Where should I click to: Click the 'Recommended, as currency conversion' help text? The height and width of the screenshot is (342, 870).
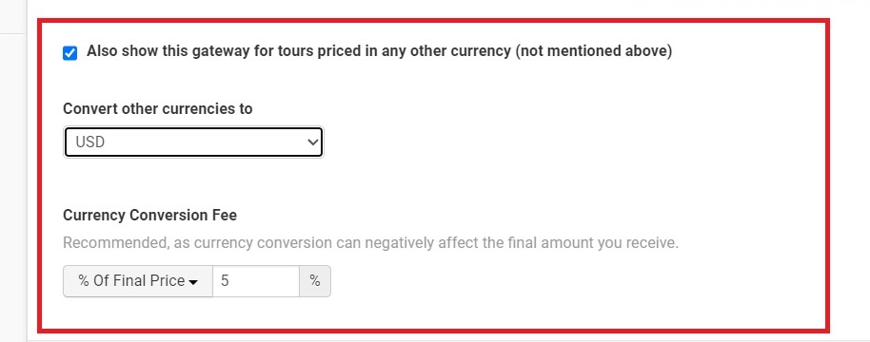(370, 243)
